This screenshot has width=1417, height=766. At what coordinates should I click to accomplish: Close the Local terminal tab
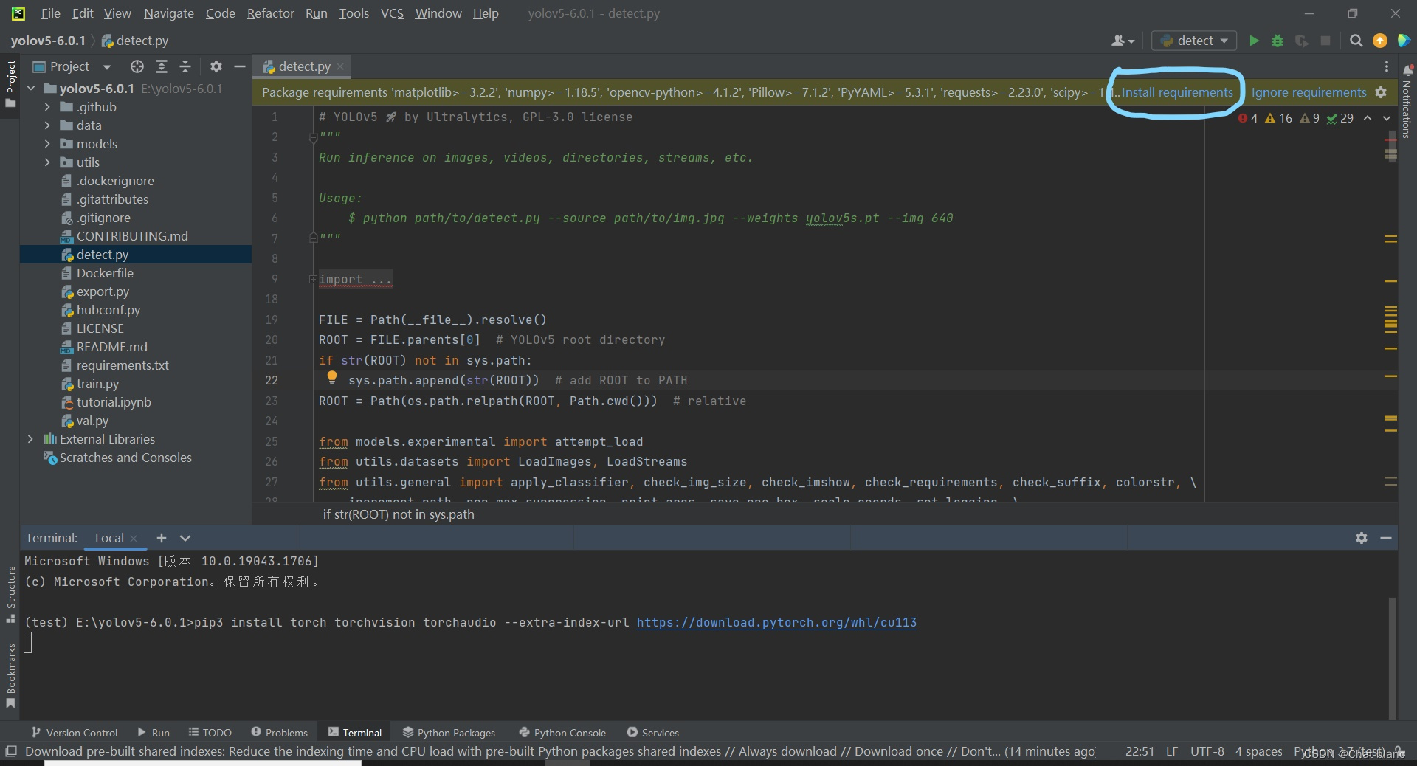[134, 539]
